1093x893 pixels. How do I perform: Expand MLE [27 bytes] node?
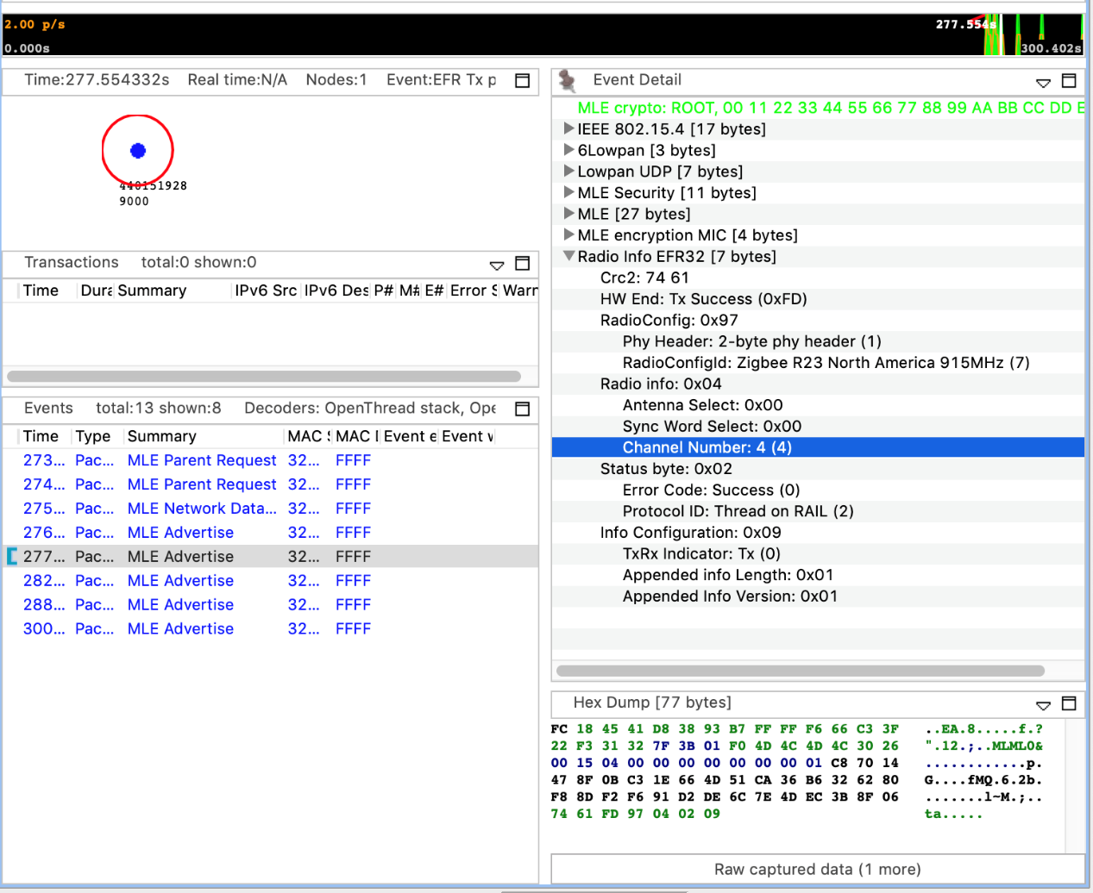tap(568, 213)
